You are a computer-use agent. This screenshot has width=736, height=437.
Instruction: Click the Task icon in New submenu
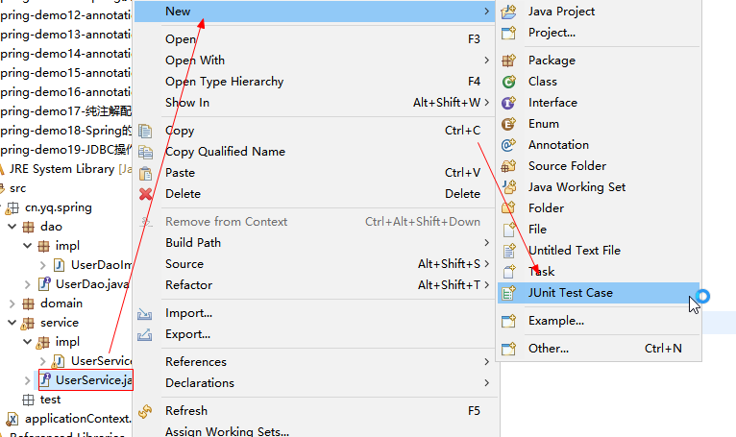point(509,272)
